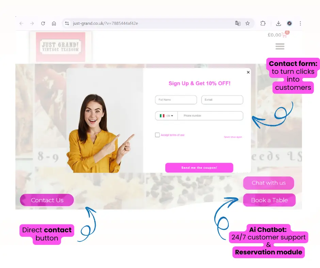Screen dimensions: 320x268
Task: Open the browser extensions puzzle icon
Action: click(263, 23)
